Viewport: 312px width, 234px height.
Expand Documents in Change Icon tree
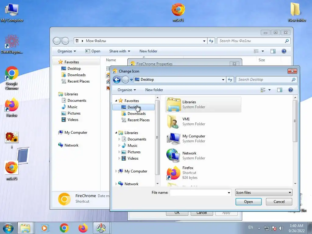click(x=119, y=139)
